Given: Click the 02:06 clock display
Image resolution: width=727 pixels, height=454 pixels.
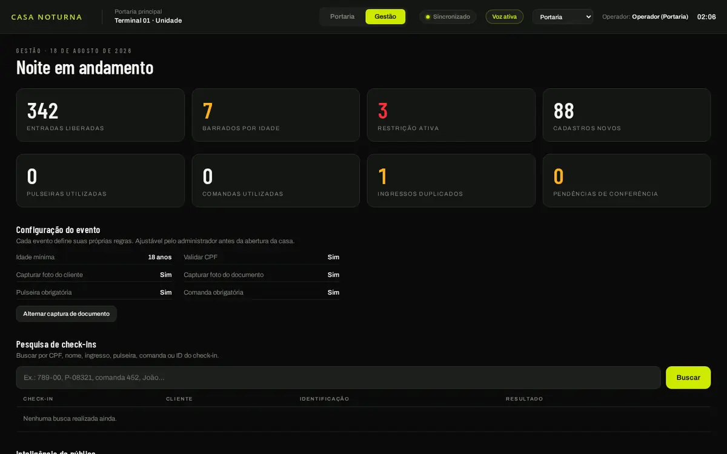Looking at the screenshot, I should pyautogui.click(x=706, y=17).
